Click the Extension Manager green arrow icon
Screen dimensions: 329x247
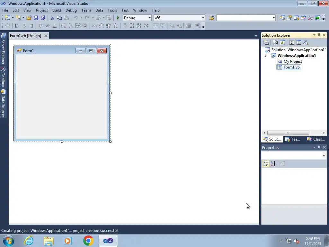pyautogui.click(x=318, y=18)
